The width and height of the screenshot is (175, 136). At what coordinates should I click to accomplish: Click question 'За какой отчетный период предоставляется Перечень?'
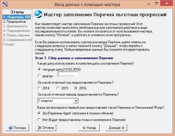(x=78, y=94)
